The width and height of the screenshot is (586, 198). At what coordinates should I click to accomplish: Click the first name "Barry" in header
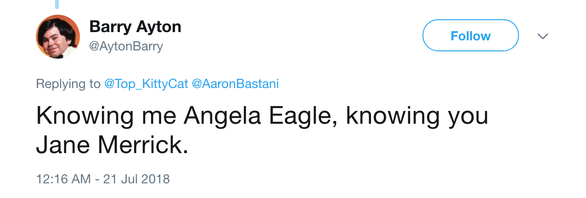pos(110,27)
